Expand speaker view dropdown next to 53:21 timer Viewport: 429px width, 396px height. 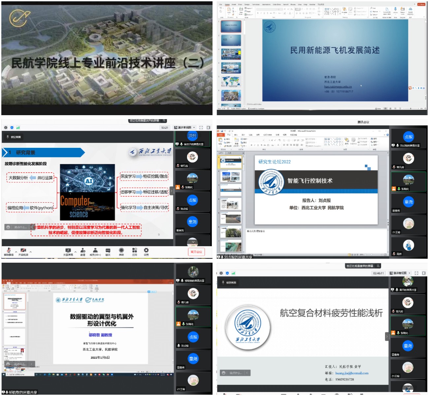(194, 128)
